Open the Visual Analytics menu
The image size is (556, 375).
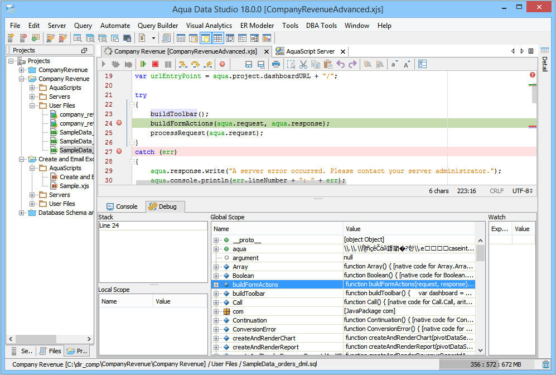(x=209, y=26)
